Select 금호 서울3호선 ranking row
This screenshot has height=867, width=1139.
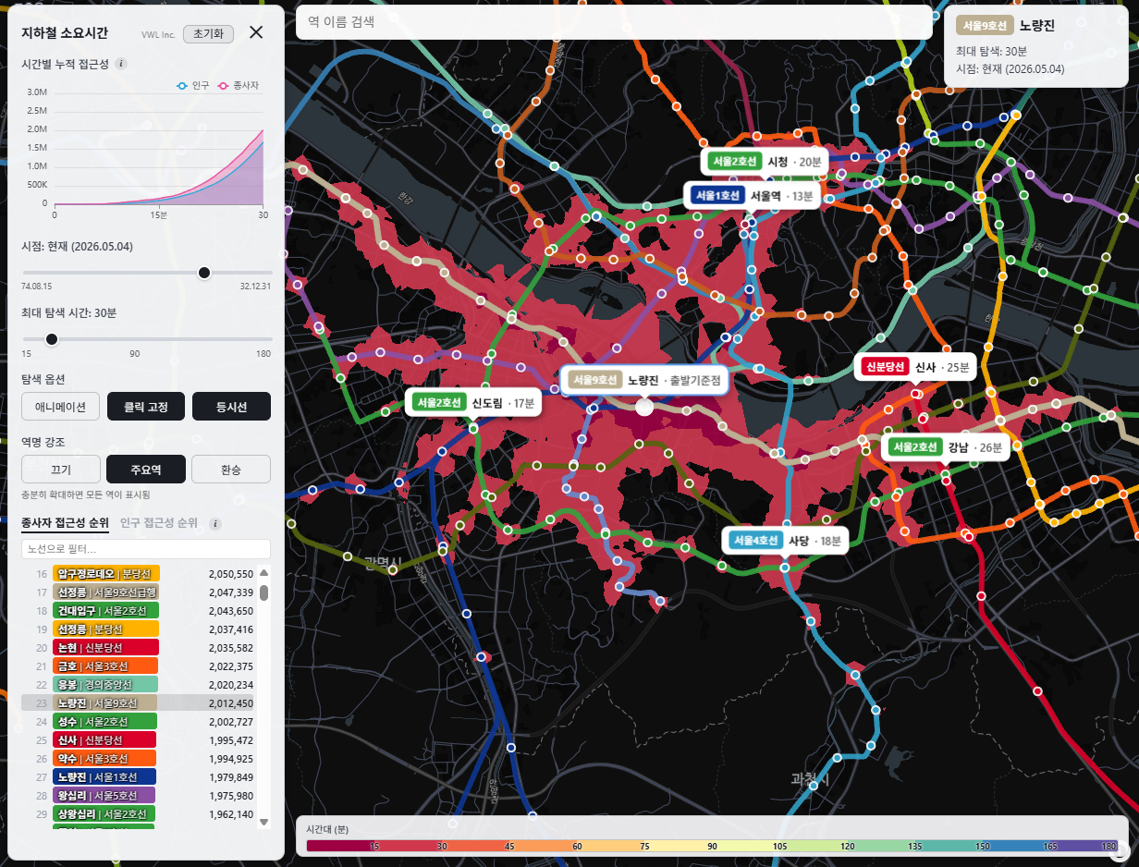[x=138, y=666]
